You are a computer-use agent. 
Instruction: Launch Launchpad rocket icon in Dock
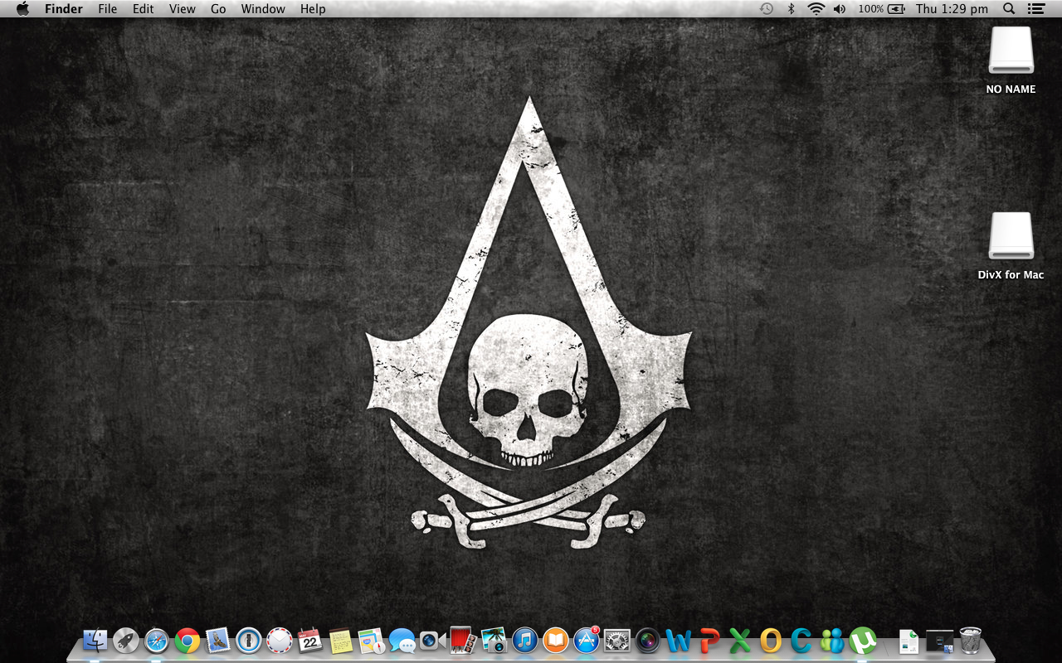pyautogui.click(x=125, y=640)
